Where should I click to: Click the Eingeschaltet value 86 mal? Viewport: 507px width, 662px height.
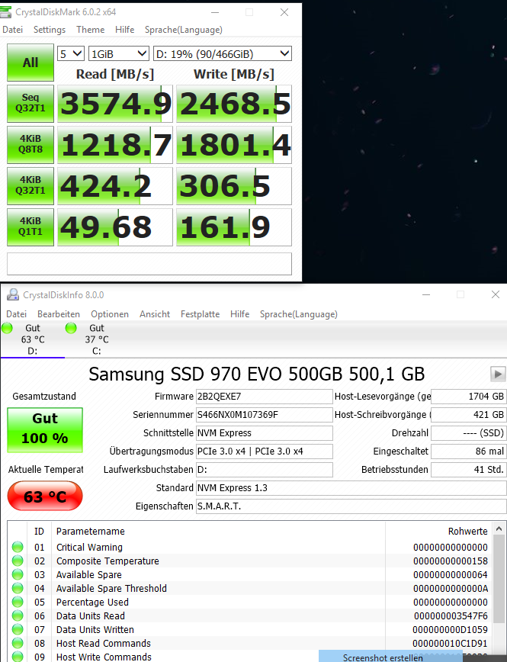[469, 452]
